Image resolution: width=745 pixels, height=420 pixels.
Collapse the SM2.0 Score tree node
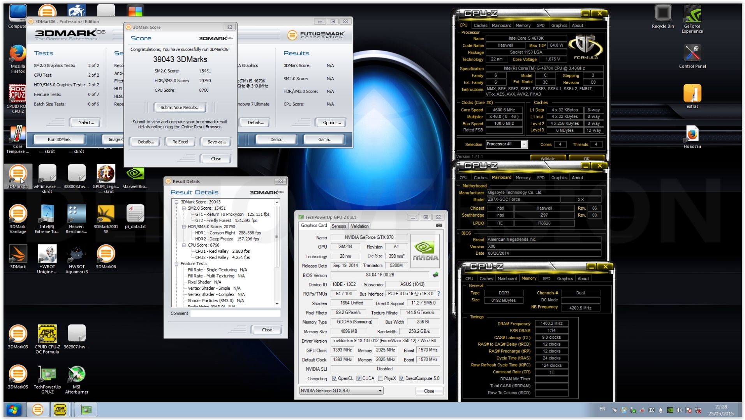click(x=184, y=208)
